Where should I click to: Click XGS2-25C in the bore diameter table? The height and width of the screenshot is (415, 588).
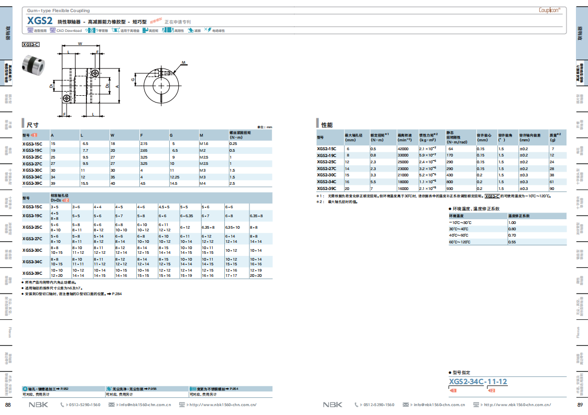click(32, 227)
